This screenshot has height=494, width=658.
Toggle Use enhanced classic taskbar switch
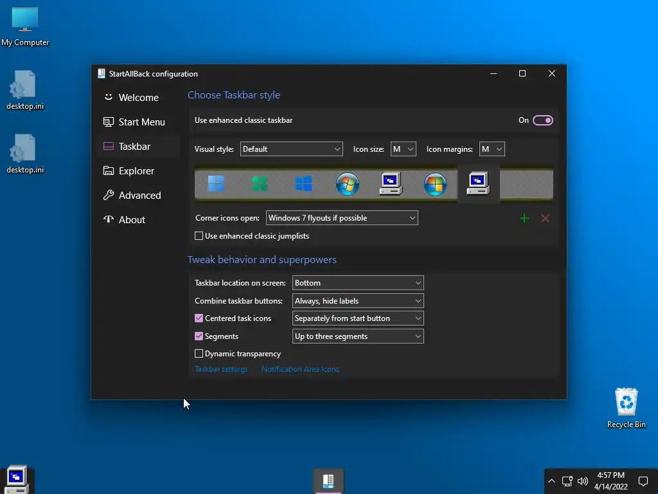tap(542, 120)
